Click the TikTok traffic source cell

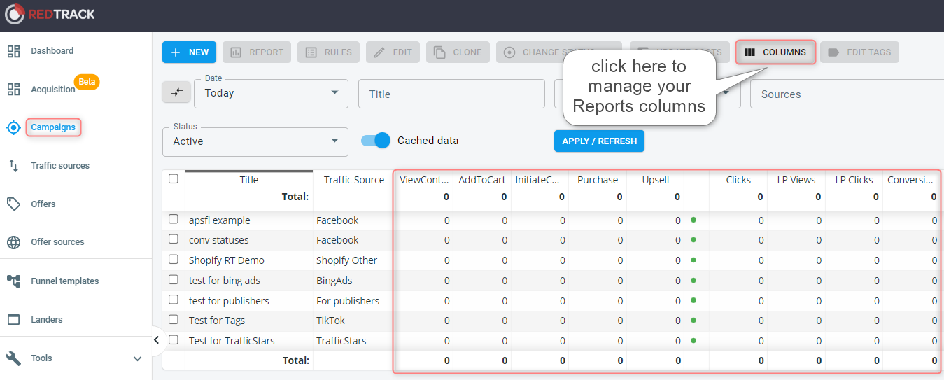(330, 321)
